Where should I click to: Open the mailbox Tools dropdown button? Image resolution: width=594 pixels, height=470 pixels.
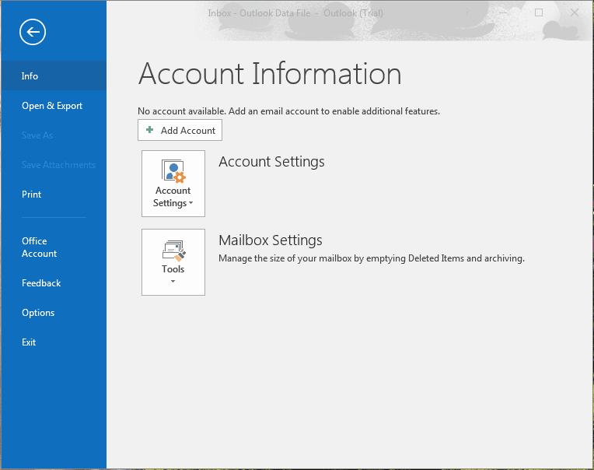tap(173, 262)
